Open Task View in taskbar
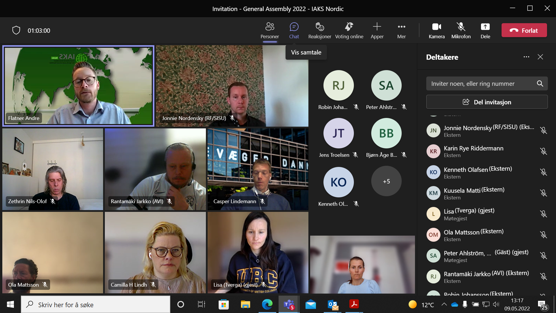 (x=201, y=304)
